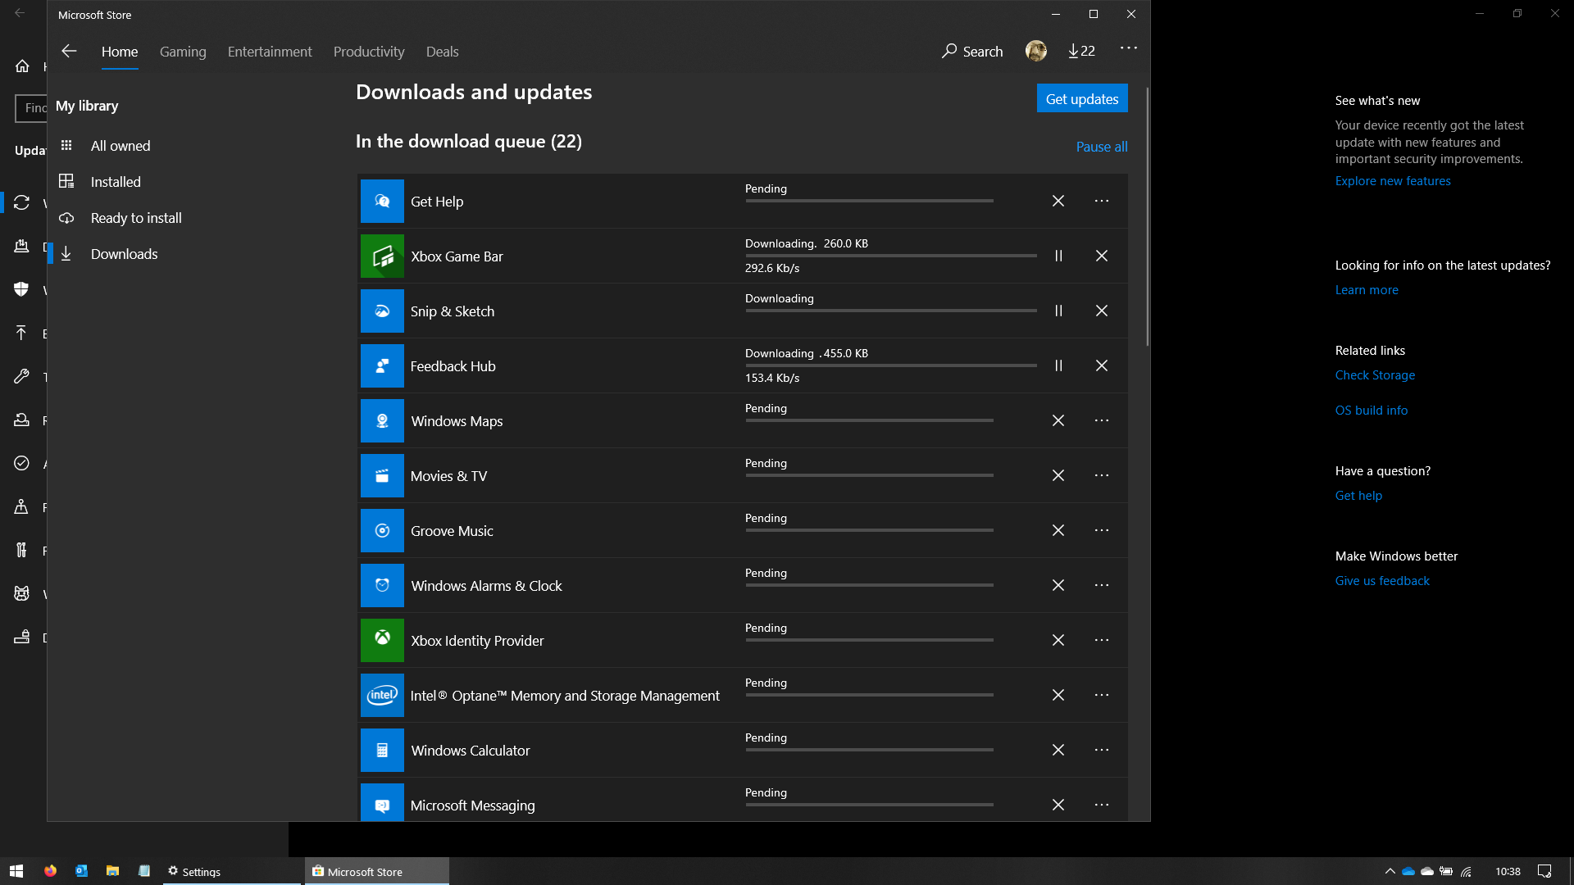Open Learn more link in Settings
Image resolution: width=1574 pixels, height=885 pixels.
pos(1367,290)
